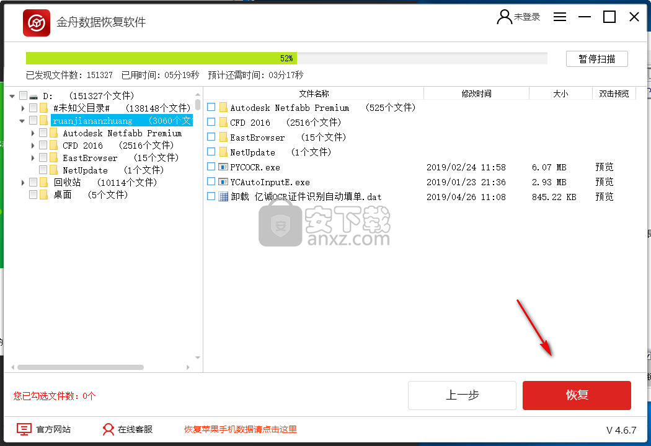The width and height of the screenshot is (651, 446).
Task: Click the tree horizontal scrollbar thumb
Action: 81,367
